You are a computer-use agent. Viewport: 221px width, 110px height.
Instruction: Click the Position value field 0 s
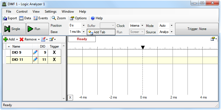coord(75,26)
